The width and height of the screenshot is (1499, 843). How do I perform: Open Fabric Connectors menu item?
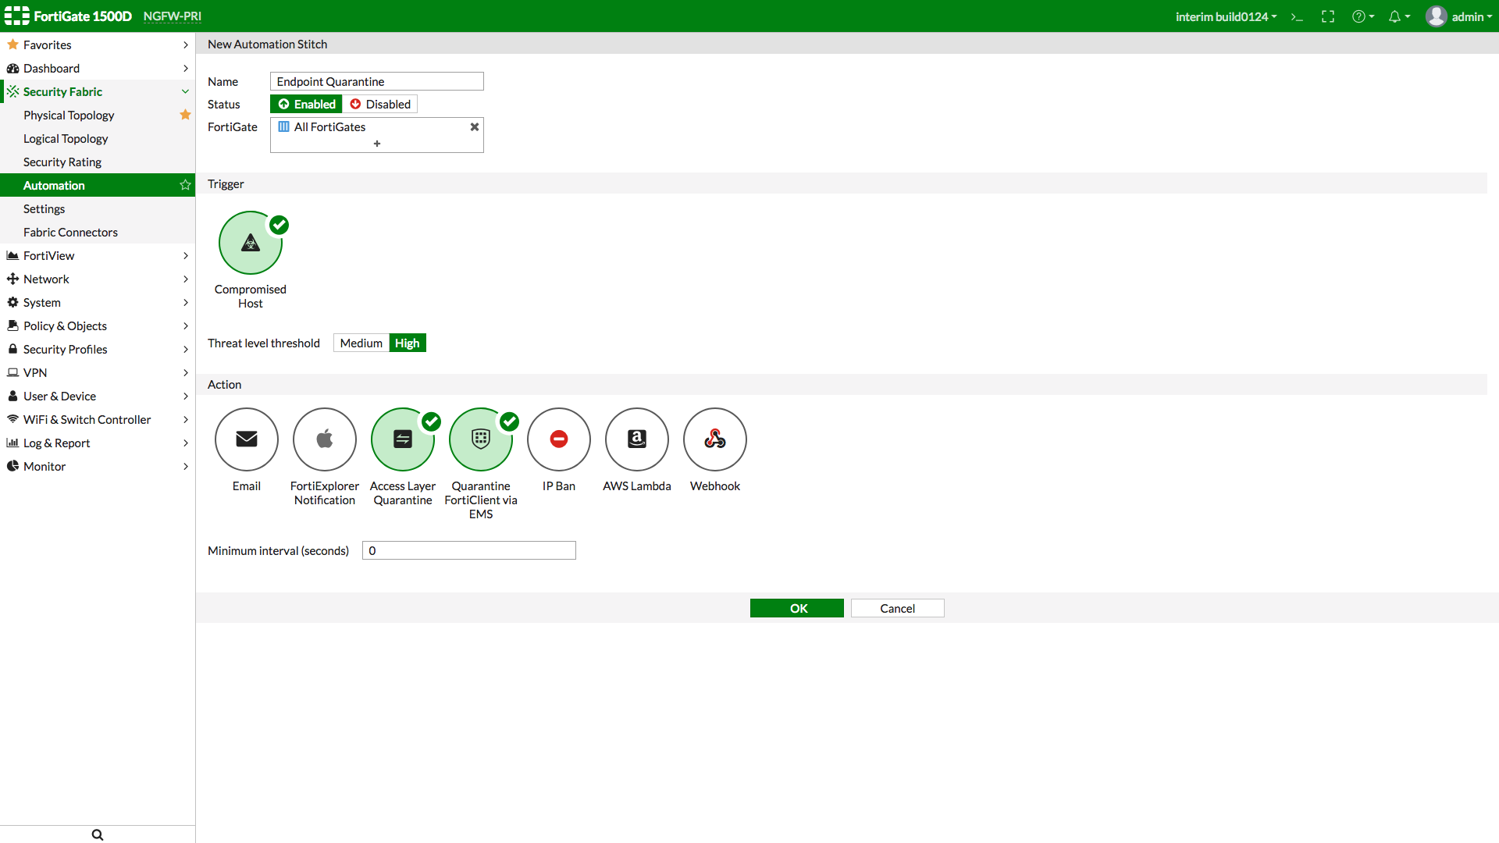pyautogui.click(x=70, y=232)
